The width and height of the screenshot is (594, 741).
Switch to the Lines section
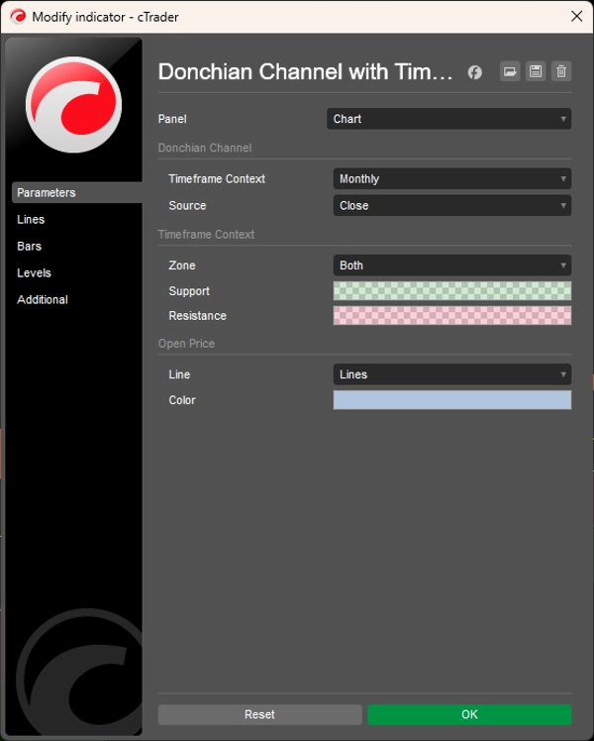point(31,220)
